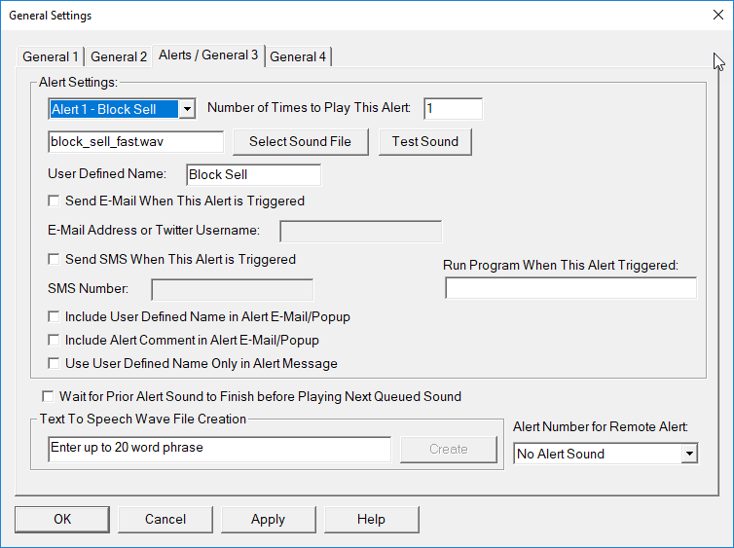Toggle Wait for Prior Alert Sound checkbox
This screenshot has height=548, width=734.
point(49,397)
